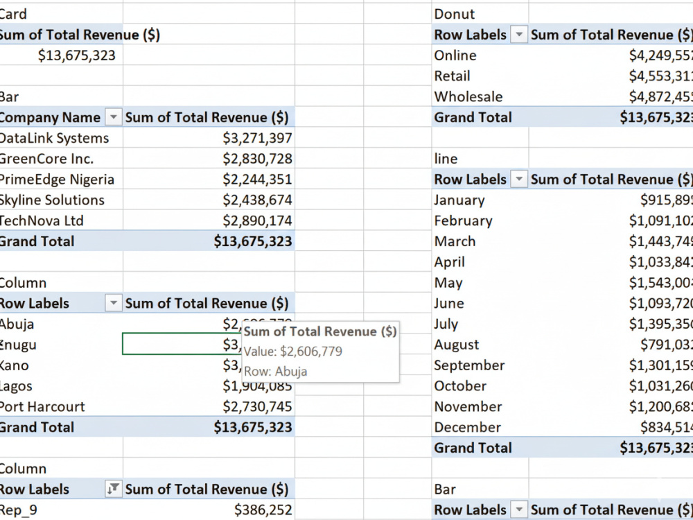Select the Online channel cell
The image size is (693, 520).
pyautogui.click(x=480, y=55)
